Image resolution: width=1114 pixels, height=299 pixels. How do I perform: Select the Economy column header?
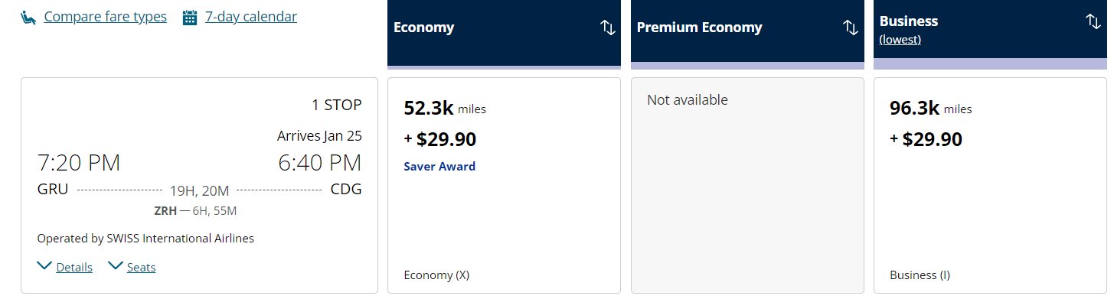[504, 32]
